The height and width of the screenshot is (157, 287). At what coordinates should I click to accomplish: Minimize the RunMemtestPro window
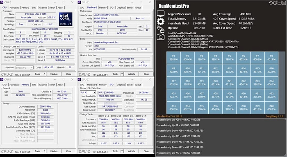(279, 3)
